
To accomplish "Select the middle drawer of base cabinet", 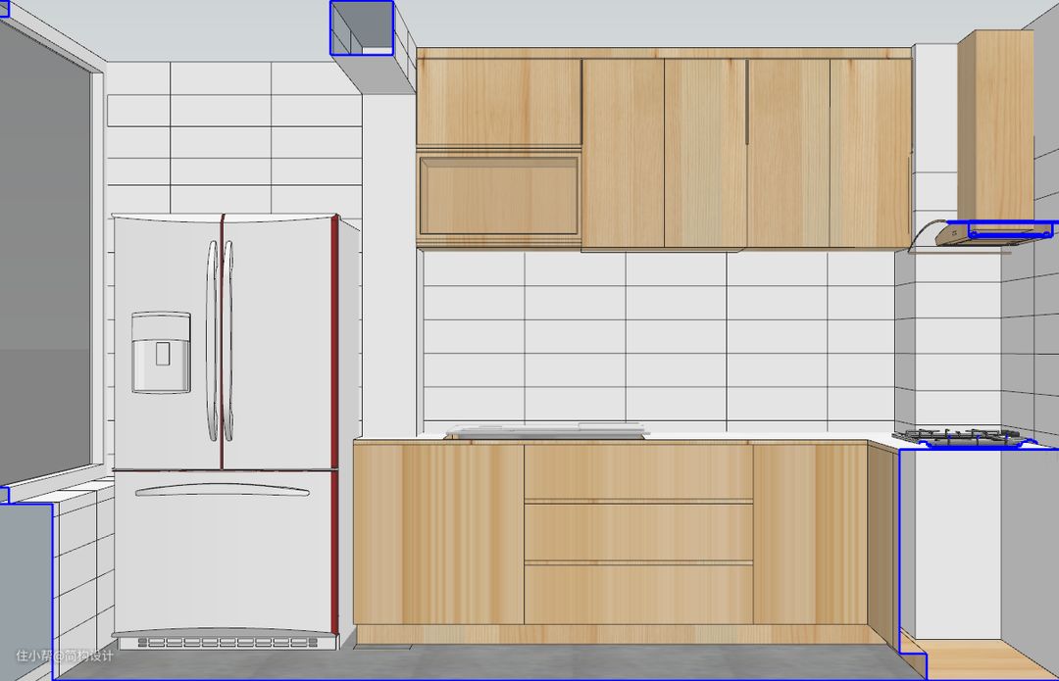I will click(638, 532).
